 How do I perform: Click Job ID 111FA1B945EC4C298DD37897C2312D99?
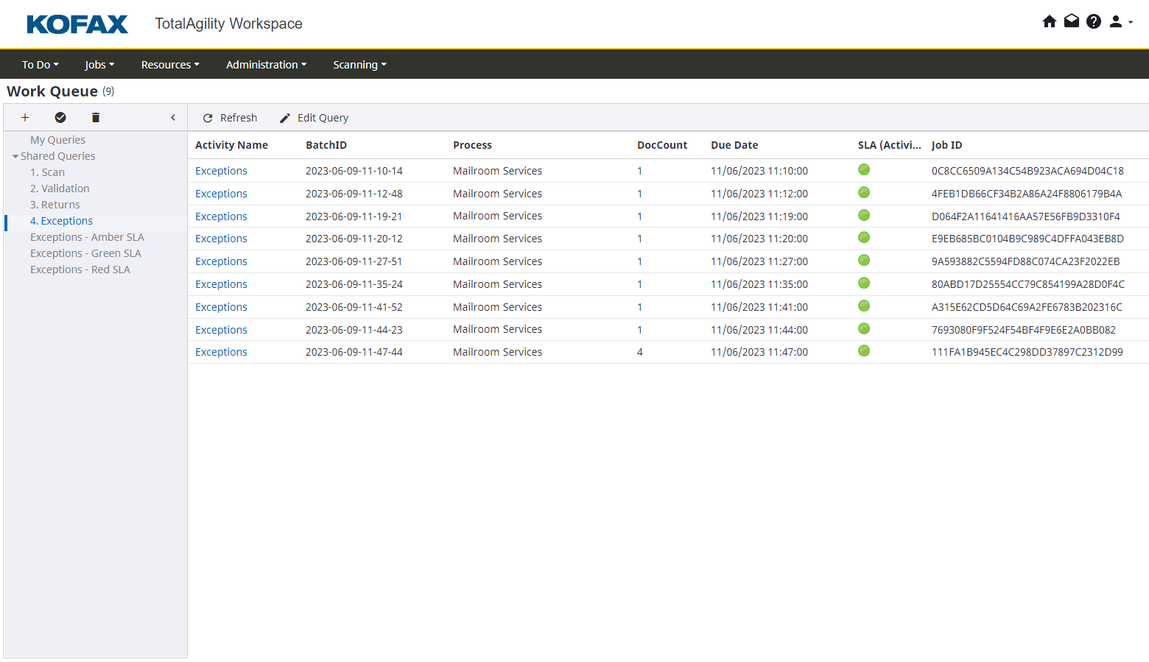pyautogui.click(x=1027, y=352)
